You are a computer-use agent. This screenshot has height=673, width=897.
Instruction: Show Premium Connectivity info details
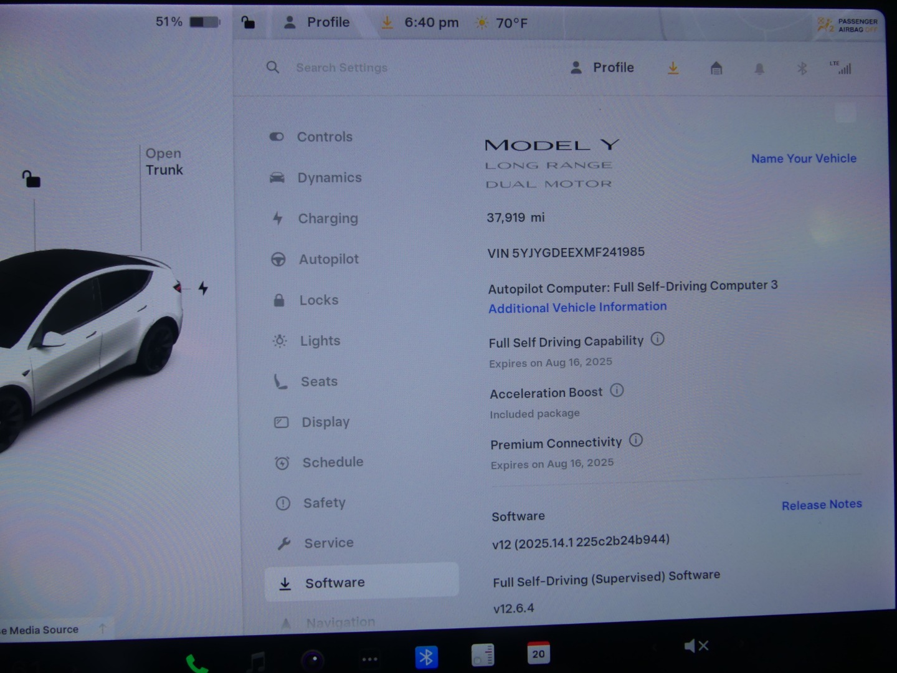635,441
